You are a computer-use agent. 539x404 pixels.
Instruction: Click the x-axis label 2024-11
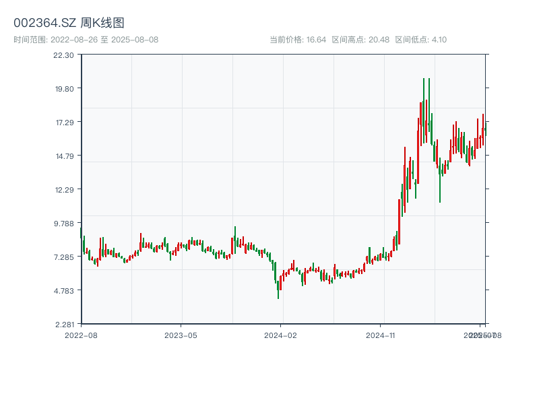[381, 335]
